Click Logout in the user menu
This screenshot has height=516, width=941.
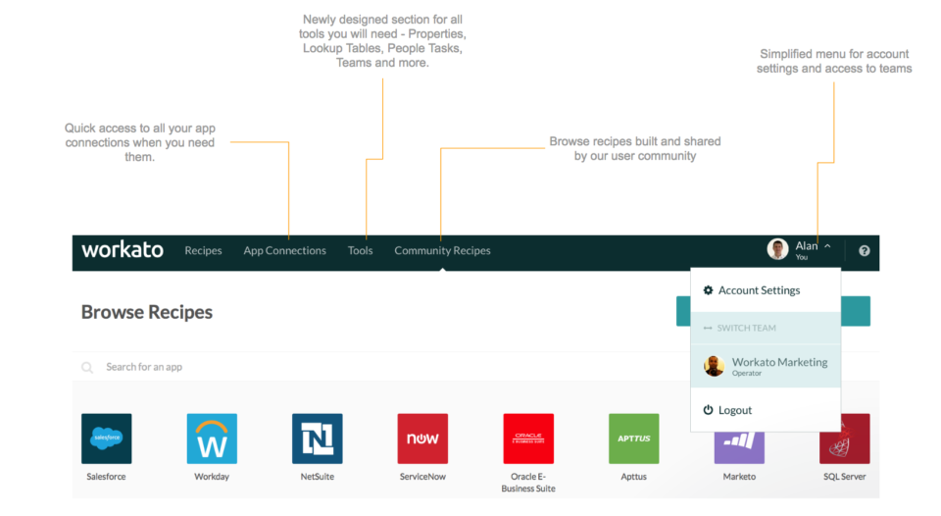(x=734, y=410)
